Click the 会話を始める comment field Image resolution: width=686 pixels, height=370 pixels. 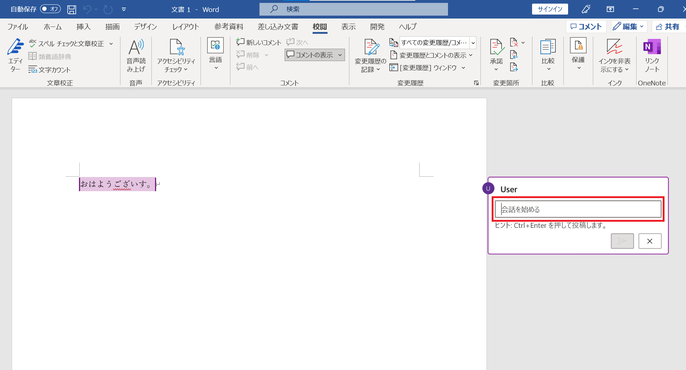tap(578, 209)
